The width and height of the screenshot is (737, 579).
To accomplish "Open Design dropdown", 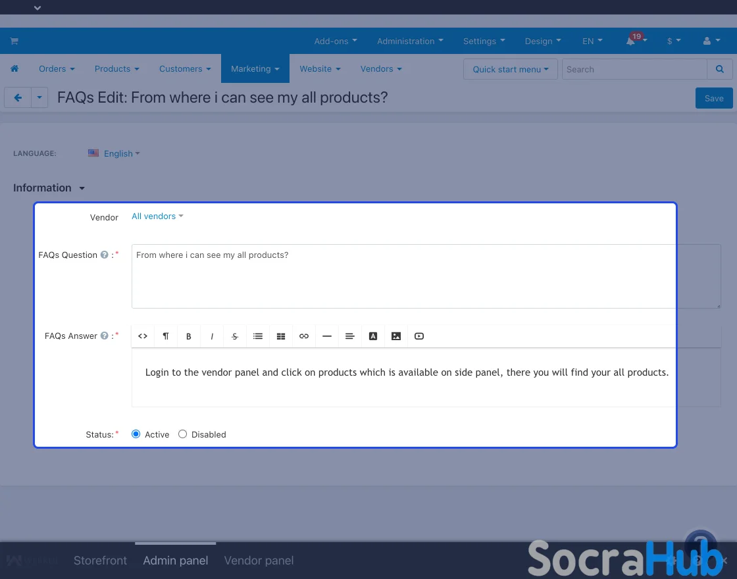I will click(543, 41).
